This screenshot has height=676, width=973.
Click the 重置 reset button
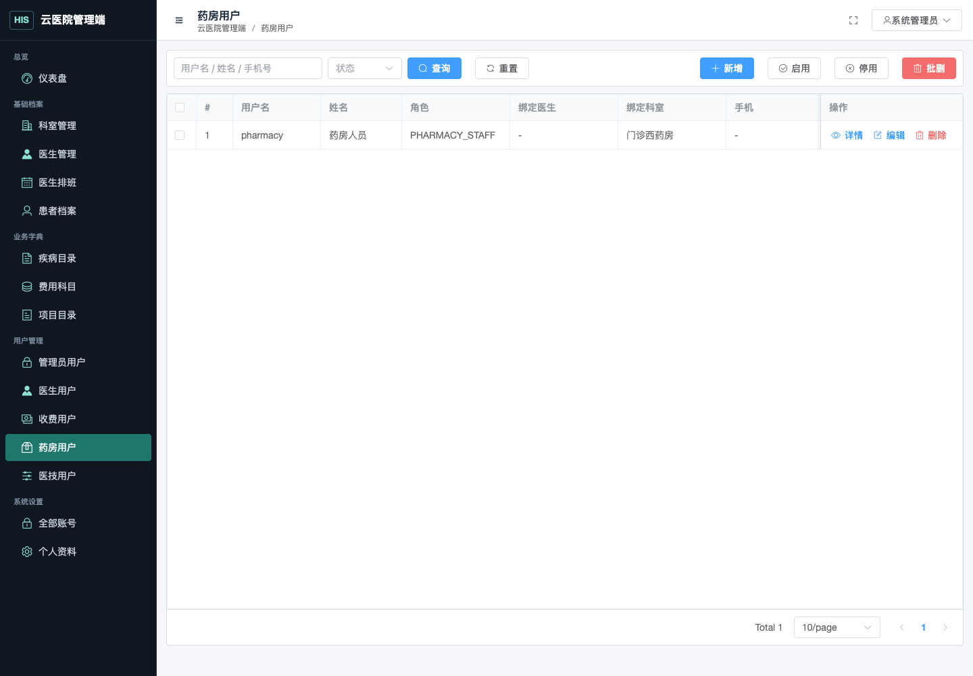(x=502, y=68)
